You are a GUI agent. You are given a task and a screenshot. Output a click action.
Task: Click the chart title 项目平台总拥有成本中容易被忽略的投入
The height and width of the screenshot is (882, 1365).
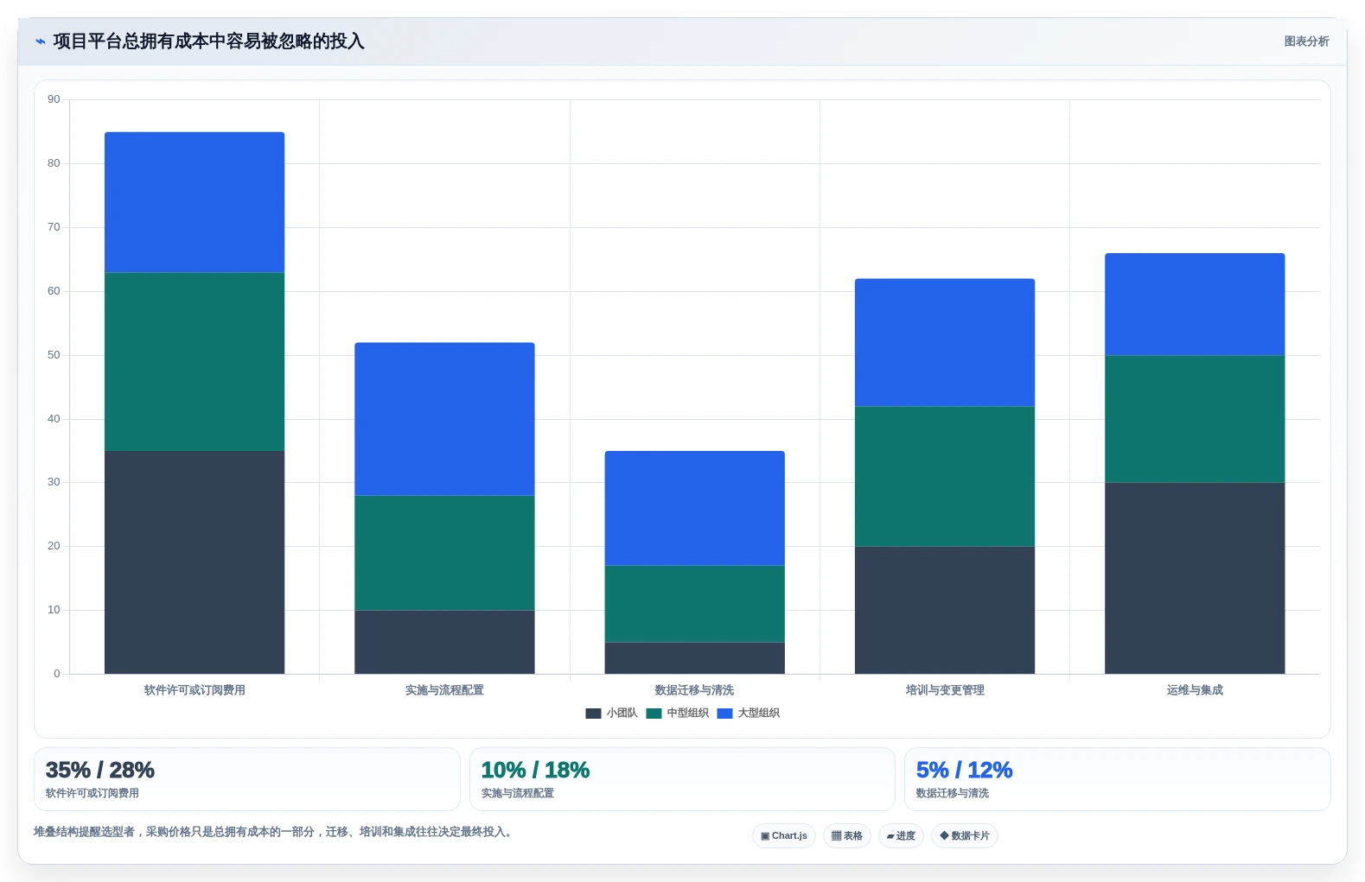pyautogui.click(x=208, y=41)
